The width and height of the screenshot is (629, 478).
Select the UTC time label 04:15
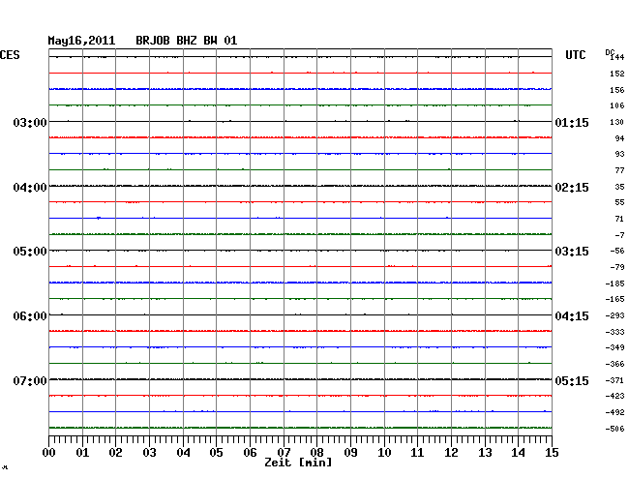(572, 316)
